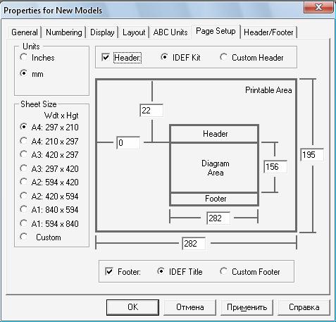Select the Custom Header option

251,58
